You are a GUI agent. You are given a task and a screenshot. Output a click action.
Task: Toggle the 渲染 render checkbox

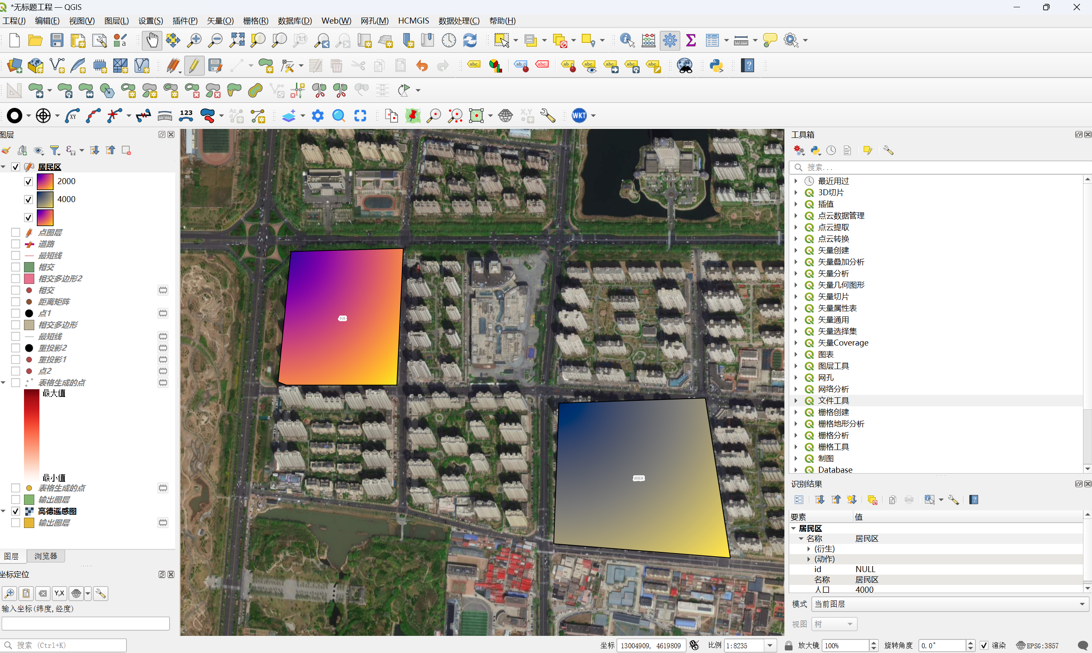point(984,645)
